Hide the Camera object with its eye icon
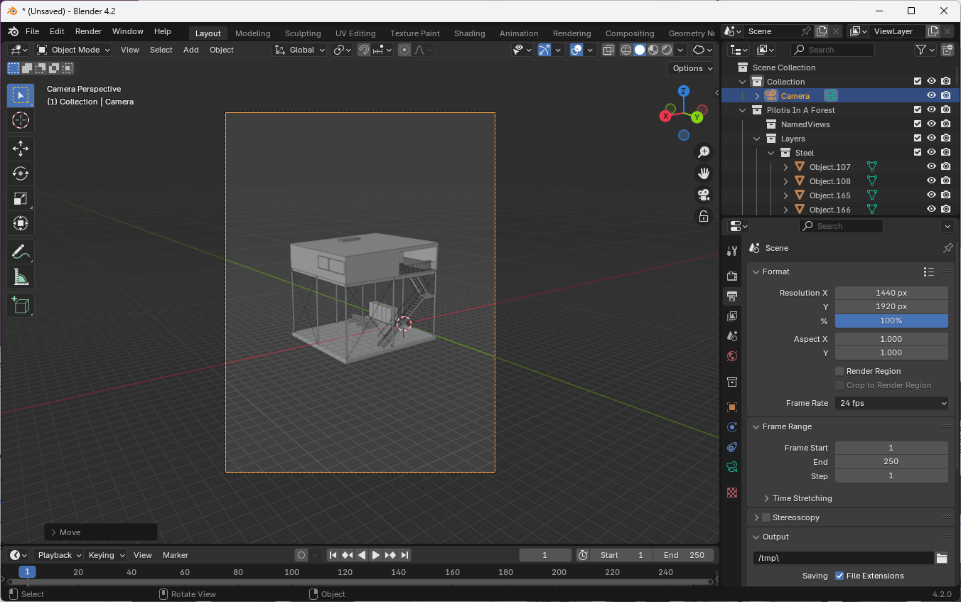 click(x=931, y=95)
